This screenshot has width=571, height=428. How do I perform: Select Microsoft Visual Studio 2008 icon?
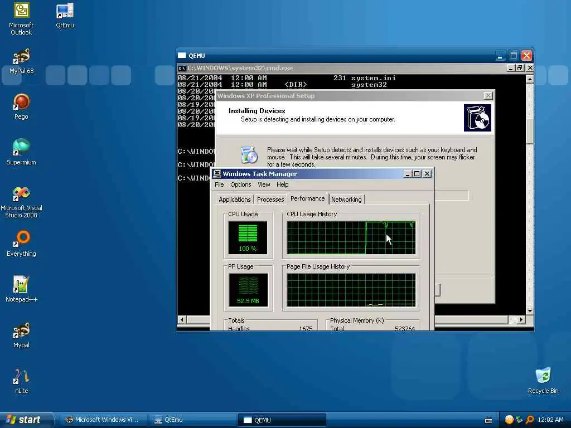pos(21,202)
